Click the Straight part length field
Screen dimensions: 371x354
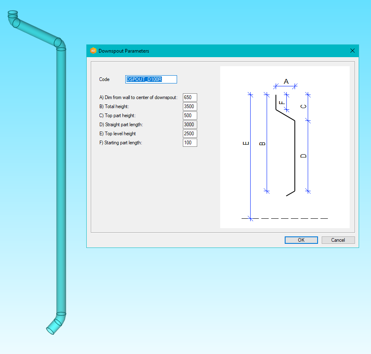tap(190, 125)
